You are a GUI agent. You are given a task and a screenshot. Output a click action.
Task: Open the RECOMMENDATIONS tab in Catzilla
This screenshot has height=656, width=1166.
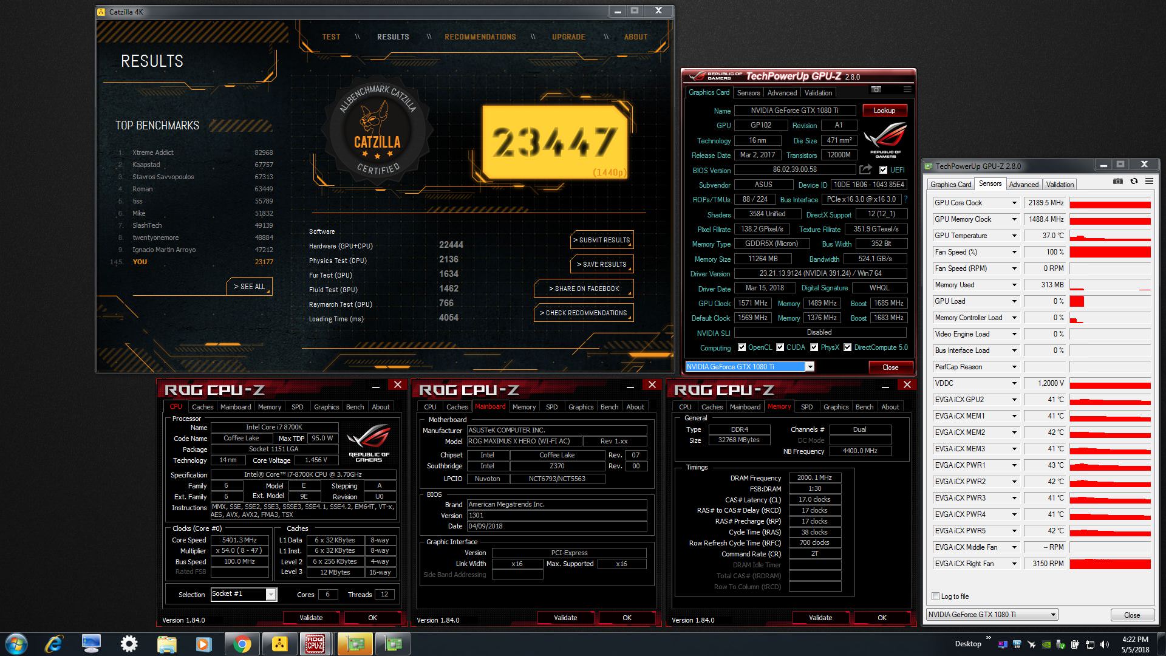[480, 37]
